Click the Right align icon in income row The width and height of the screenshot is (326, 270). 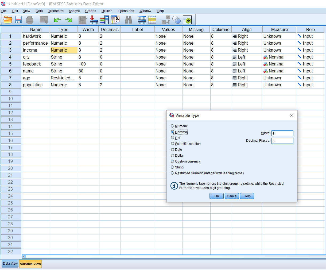(x=234, y=50)
